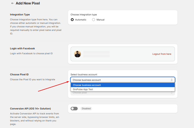Click the Disabled status badge
Viewport: 194px width, 128px height.
(86, 109)
